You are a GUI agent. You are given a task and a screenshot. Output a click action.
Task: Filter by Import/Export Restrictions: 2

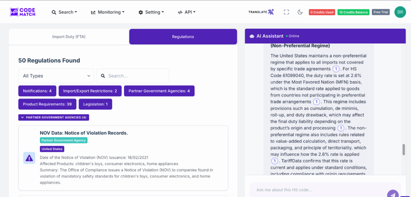pos(90,91)
